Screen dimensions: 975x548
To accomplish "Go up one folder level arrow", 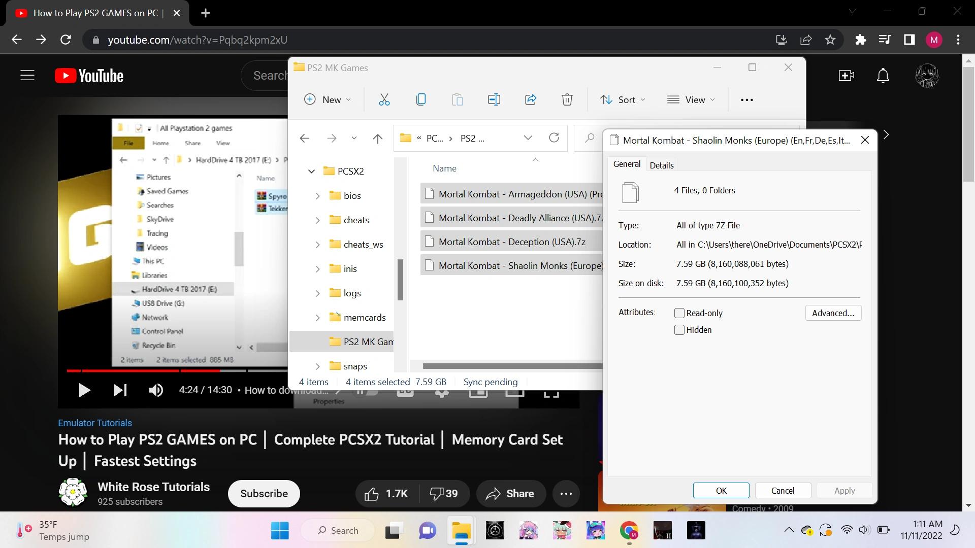I will [377, 139].
